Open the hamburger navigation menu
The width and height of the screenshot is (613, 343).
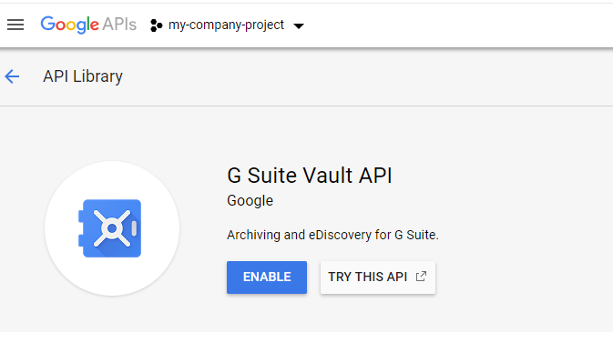pos(15,25)
